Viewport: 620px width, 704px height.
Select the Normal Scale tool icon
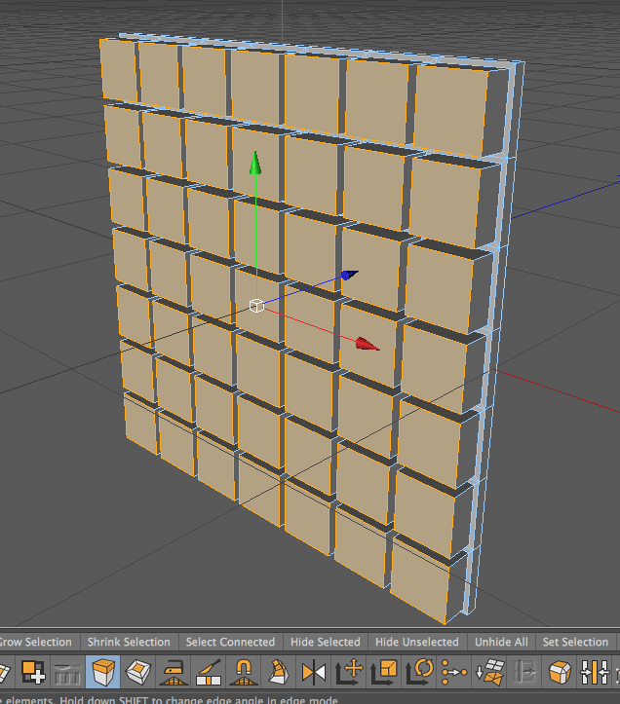click(383, 672)
